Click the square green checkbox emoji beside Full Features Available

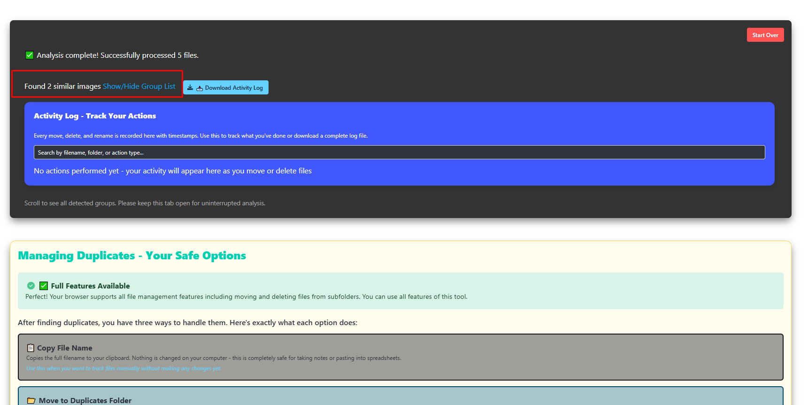44,286
